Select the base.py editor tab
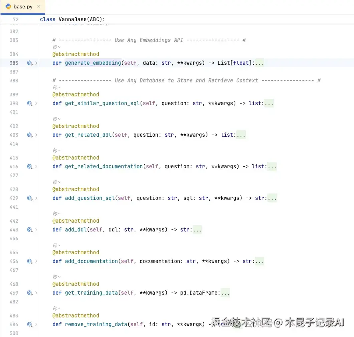354x337 pixels. point(22,6)
